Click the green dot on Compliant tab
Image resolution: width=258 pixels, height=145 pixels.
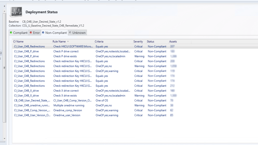click(11, 33)
